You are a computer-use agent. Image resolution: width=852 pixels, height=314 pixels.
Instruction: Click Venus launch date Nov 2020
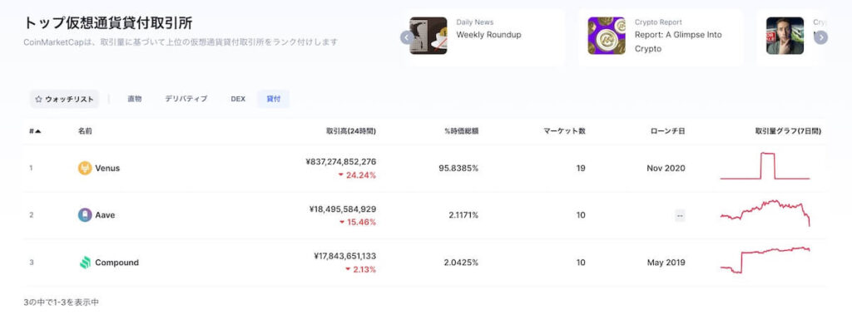click(666, 168)
